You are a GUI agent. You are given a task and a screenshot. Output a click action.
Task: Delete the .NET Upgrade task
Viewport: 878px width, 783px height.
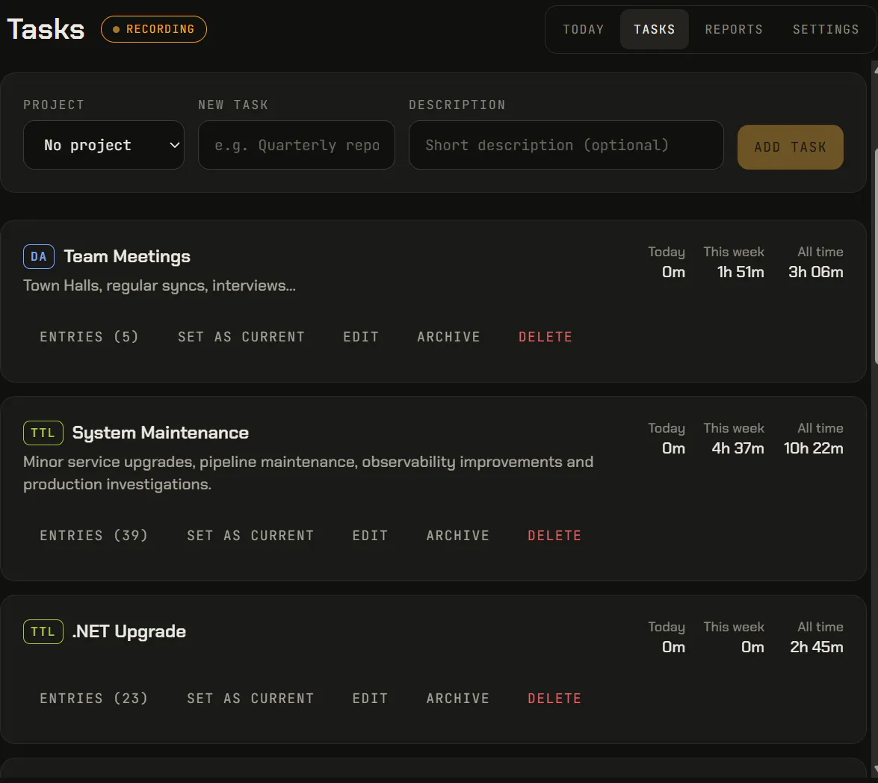click(x=554, y=699)
